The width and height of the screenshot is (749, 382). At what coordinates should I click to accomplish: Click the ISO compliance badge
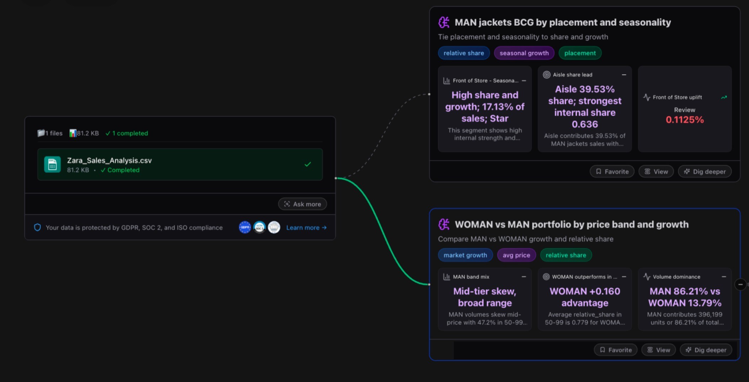pos(274,227)
